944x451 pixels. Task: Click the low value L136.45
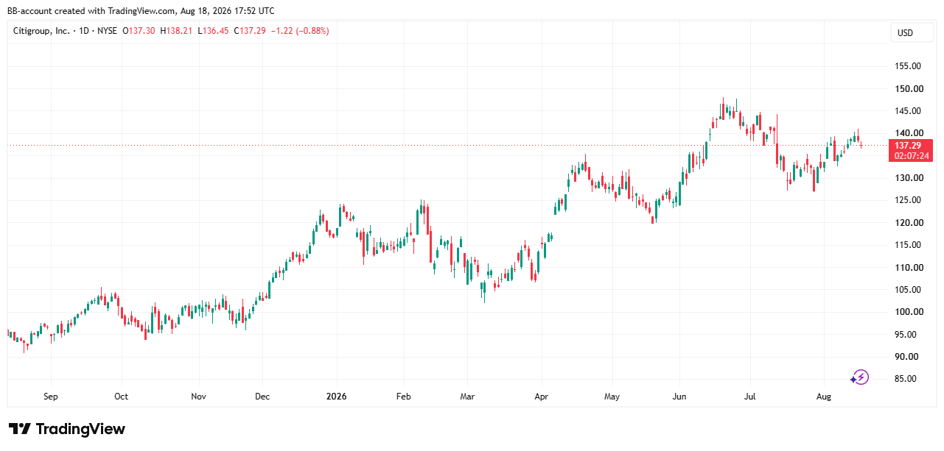[212, 31]
